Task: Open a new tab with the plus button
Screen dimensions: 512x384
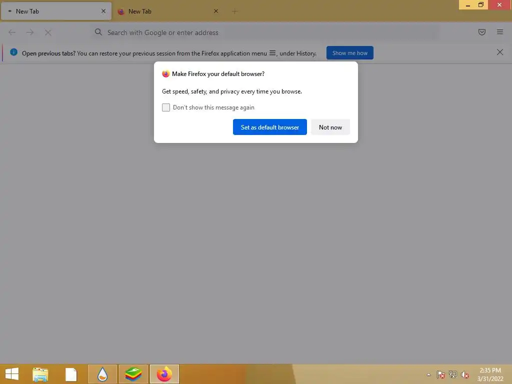Action: click(235, 11)
